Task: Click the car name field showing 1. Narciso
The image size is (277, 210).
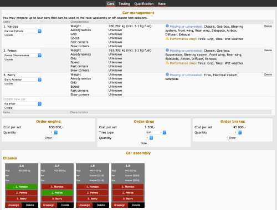Action: tap(22, 27)
